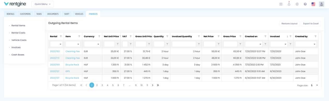Click filter operator icon beside Gross Unit Price input
Image resolution: width=329 pixels, height=101 pixels.
[x=149, y=44]
